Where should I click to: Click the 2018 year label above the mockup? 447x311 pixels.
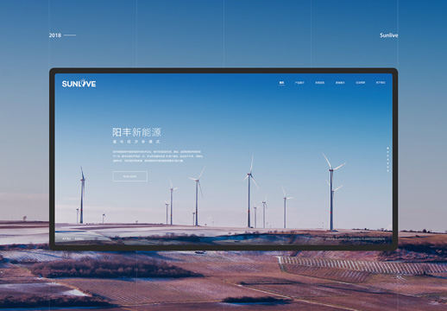(55, 35)
